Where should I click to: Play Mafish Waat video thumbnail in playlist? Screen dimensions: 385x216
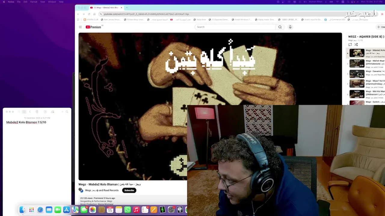pos(357,63)
